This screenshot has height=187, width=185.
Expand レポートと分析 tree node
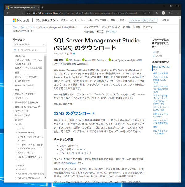(x=14, y=115)
